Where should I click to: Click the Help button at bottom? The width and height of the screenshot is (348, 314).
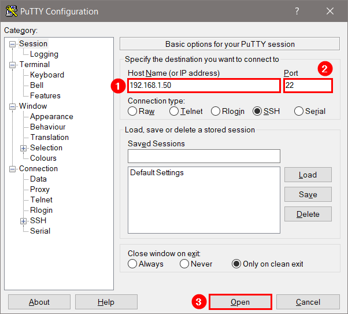106,302
